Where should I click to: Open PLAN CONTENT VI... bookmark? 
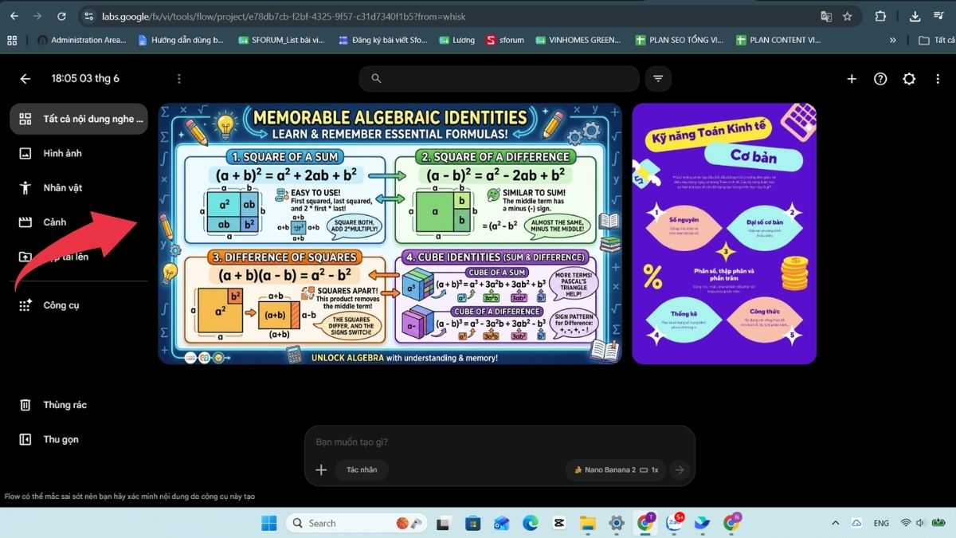778,40
